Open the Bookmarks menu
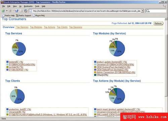168x121 pixels. tap(28, 6)
